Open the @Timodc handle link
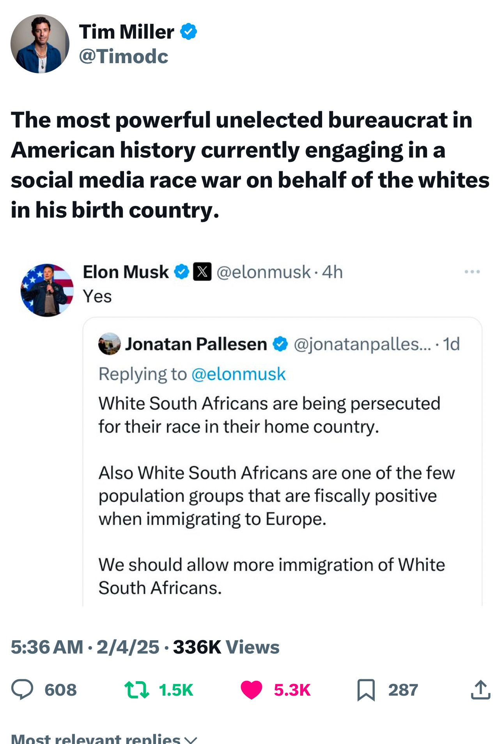The height and width of the screenshot is (744, 503). 124,56
